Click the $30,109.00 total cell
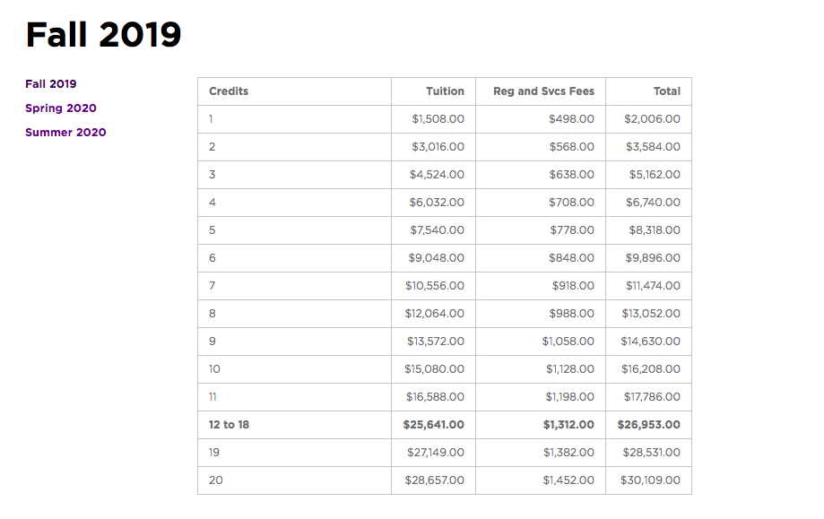 pyautogui.click(x=650, y=480)
